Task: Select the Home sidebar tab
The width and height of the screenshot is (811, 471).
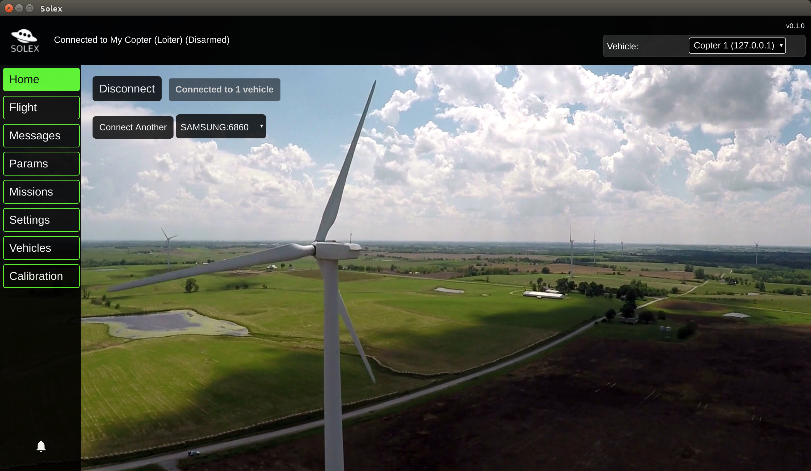Action: (41, 79)
